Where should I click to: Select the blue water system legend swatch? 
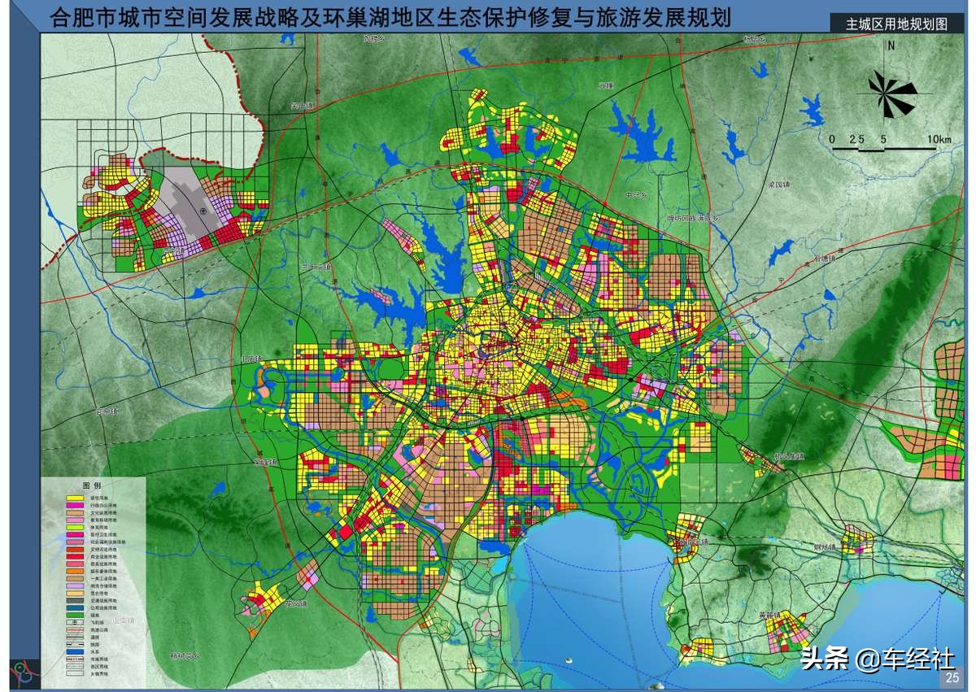[x=75, y=651]
